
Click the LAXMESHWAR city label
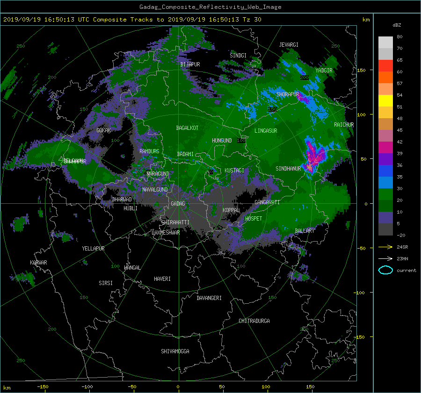[166, 233]
